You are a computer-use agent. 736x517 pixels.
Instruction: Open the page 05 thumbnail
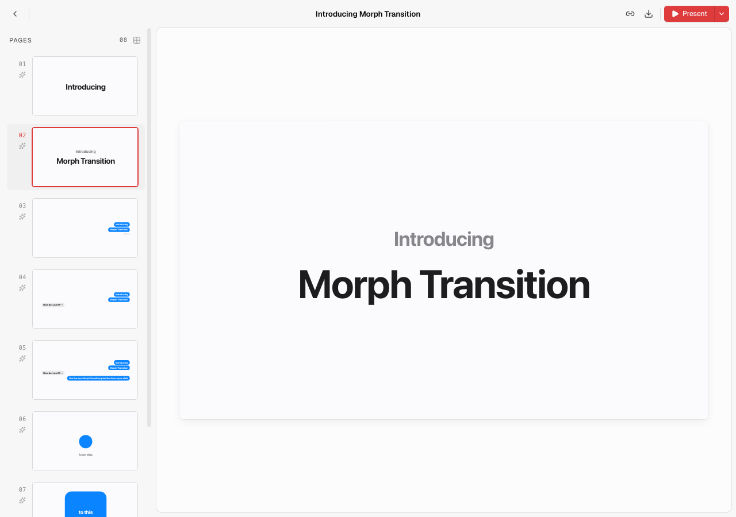pyautogui.click(x=85, y=370)
